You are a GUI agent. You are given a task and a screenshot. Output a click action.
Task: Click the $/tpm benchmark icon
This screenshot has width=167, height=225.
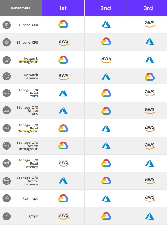(x=7, y=216)
